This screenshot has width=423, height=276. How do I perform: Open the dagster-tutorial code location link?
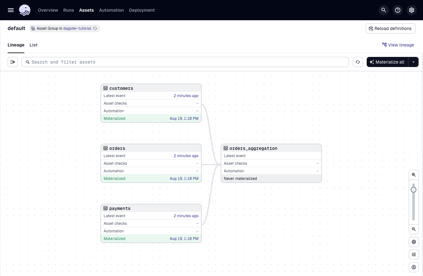coord(77,28)
